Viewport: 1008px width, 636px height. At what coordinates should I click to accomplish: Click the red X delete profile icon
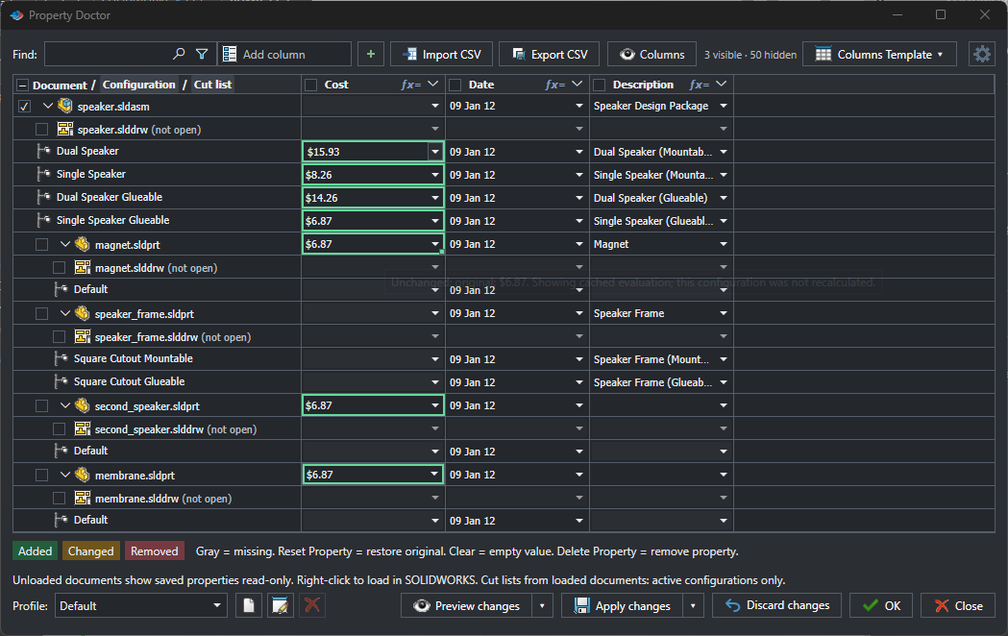(311, 605)
